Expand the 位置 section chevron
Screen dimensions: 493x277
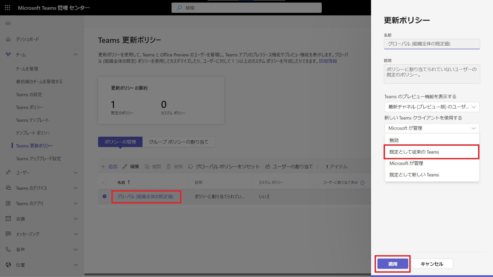[76, 265]
